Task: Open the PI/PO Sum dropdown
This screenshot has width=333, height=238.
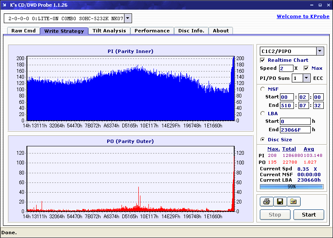Action: tap(307, 78)
